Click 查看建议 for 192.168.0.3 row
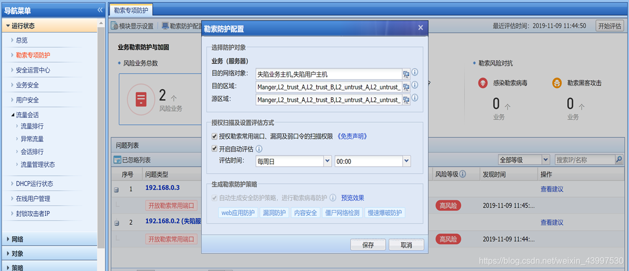The height and width of the screenshot is (271, 629). [x=552, y=189]
